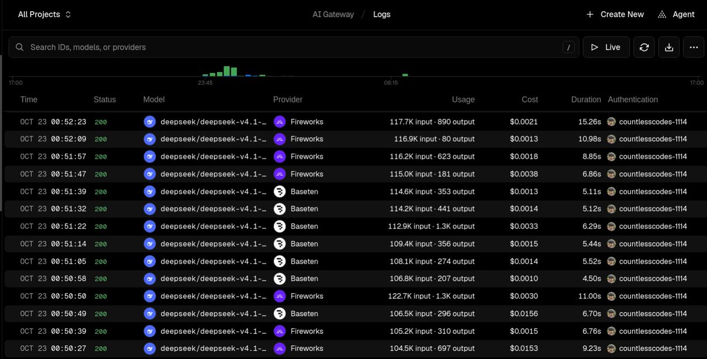Click the 200 status in the 00:51:32 row
This screenshot has height=359, width=707.
pyautogui.click(x=101, y=209)
